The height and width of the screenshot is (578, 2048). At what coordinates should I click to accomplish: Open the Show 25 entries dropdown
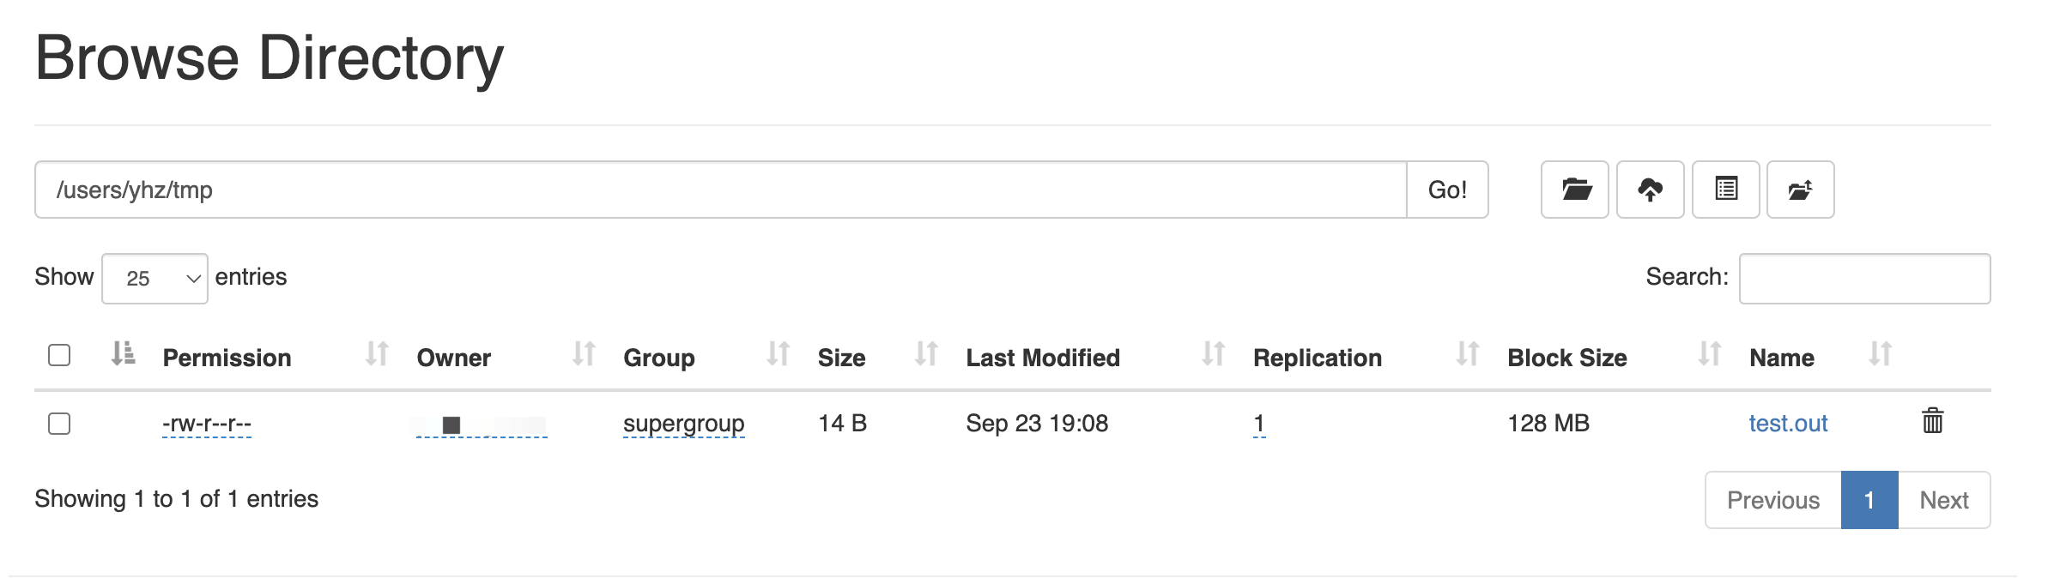pos(155,279)
